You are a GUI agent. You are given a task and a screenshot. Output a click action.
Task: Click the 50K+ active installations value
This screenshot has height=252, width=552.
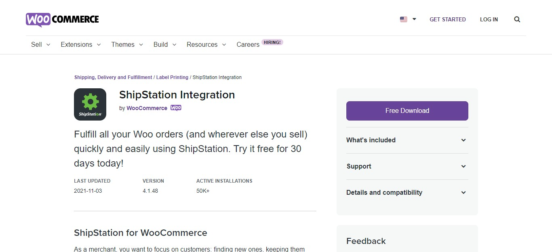coord(203,191)
